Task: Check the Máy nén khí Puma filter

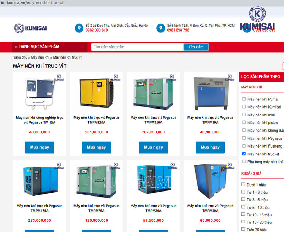Action: [x=244, y=99]
